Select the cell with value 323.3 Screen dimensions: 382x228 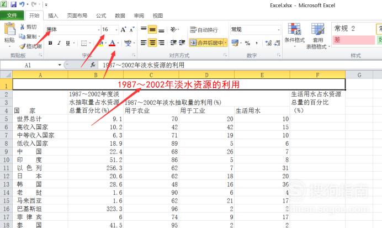point(95,209)
